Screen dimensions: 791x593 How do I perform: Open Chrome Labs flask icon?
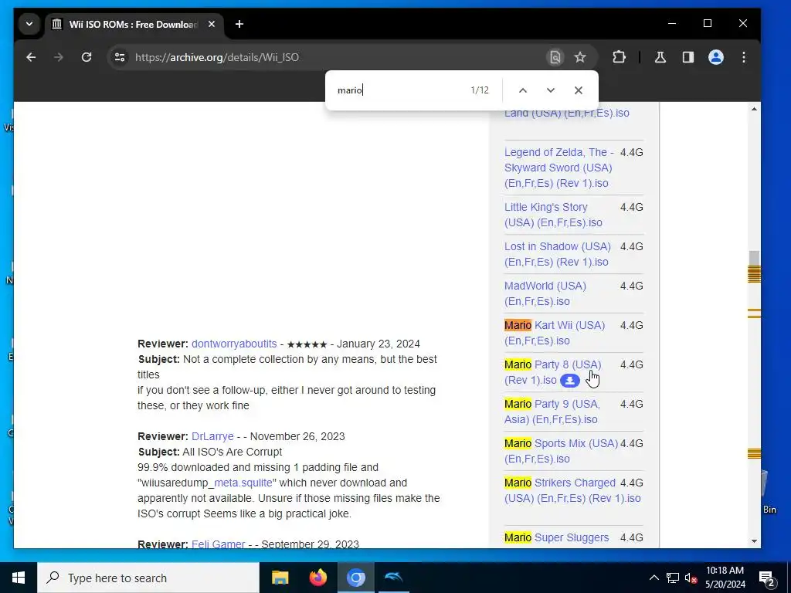[660, 57]
